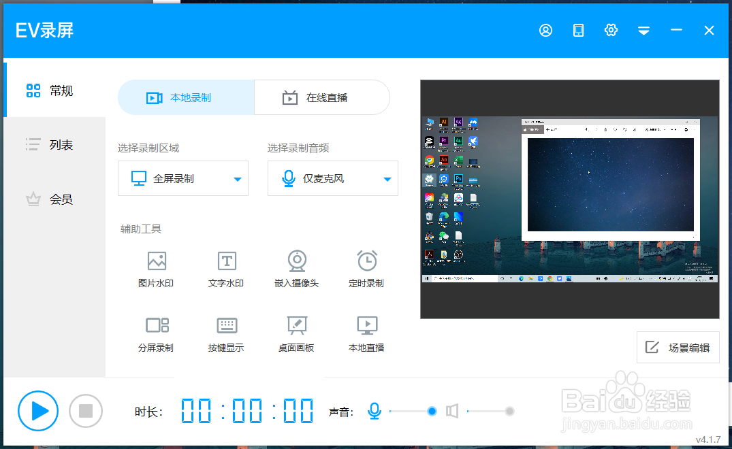The height and width of the screenshot is (449, 732).
Task: Open the title bar dropdown menu icon
Action: [x=643, y=31]
